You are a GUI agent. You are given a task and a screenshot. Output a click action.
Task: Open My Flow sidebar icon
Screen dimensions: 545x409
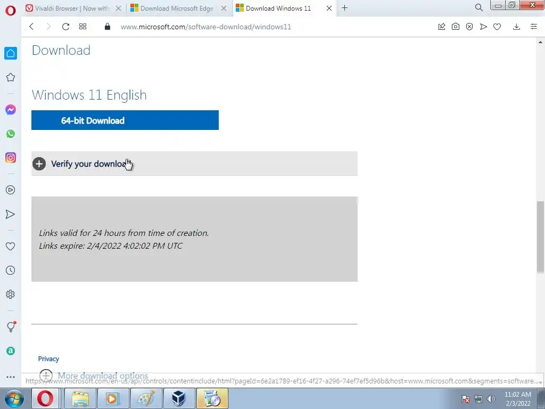[x=11, y=214]
